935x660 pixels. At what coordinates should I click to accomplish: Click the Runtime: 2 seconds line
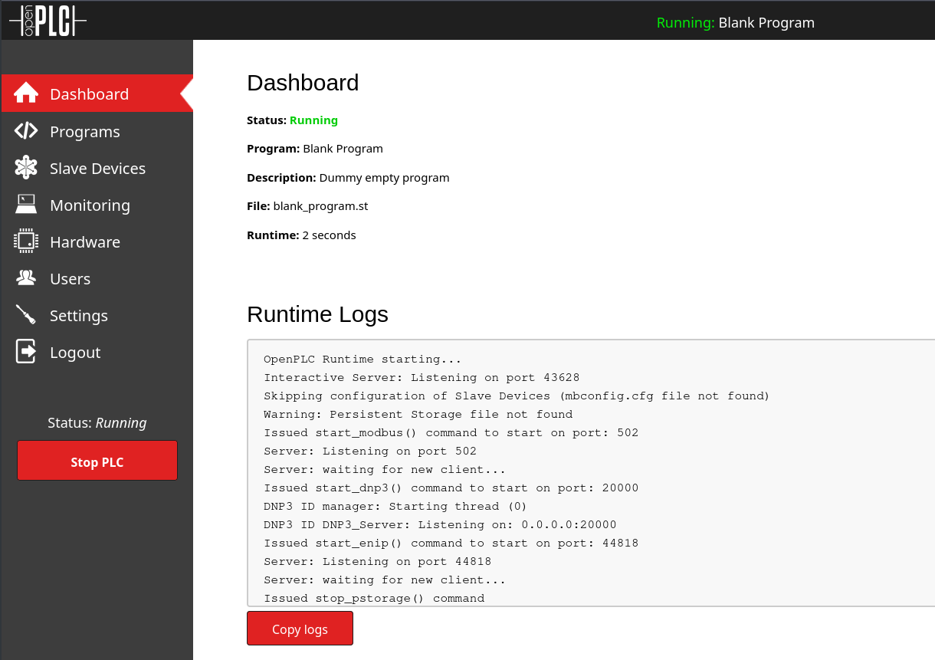click(x=301, y=235)
